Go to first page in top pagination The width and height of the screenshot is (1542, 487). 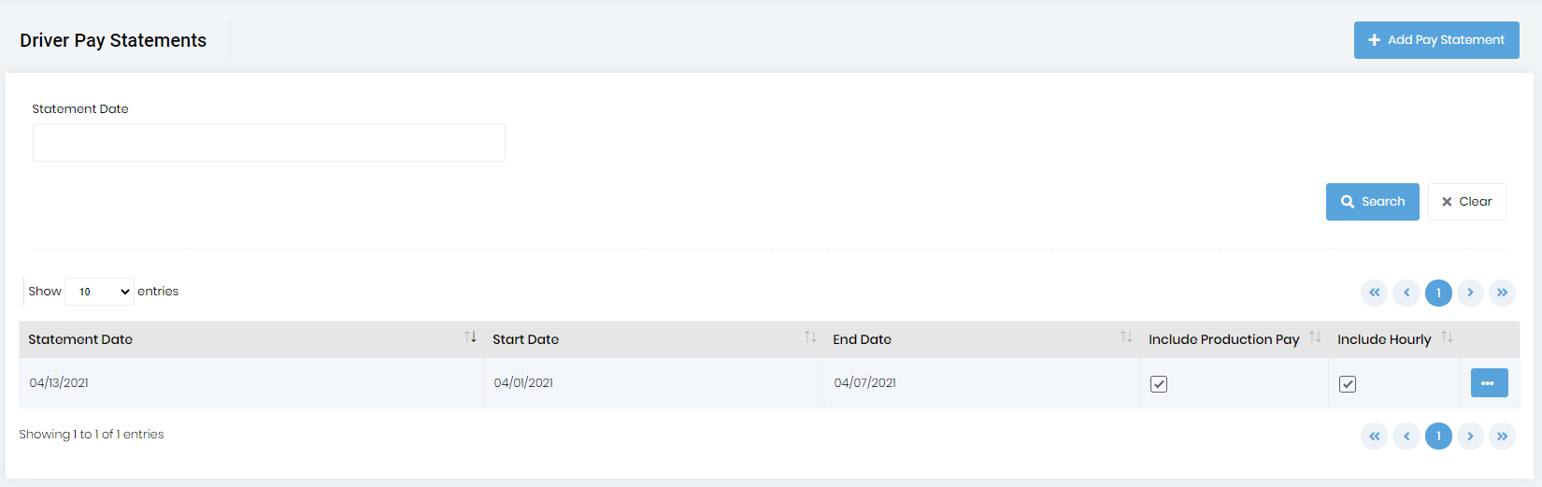pyautogui.click(x=1374, y=293)
